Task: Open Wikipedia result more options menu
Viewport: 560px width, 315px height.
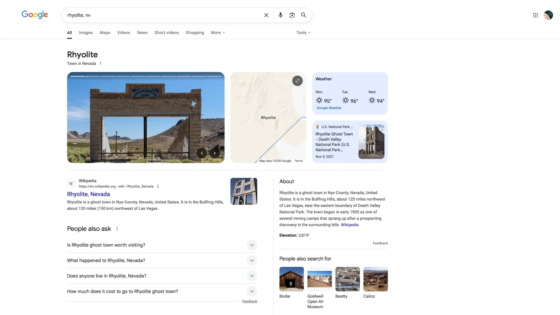Action: pyautogui.click(x=158, y=186)
